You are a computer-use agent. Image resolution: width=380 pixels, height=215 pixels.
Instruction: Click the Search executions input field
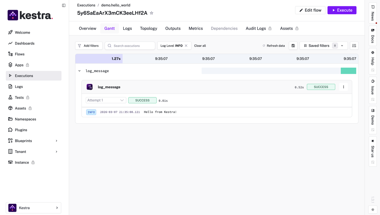[130, 45]
